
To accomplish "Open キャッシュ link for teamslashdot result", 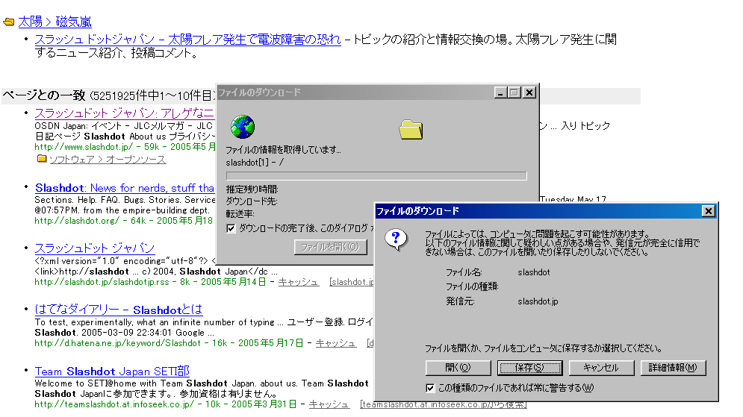I will point(329,404).
